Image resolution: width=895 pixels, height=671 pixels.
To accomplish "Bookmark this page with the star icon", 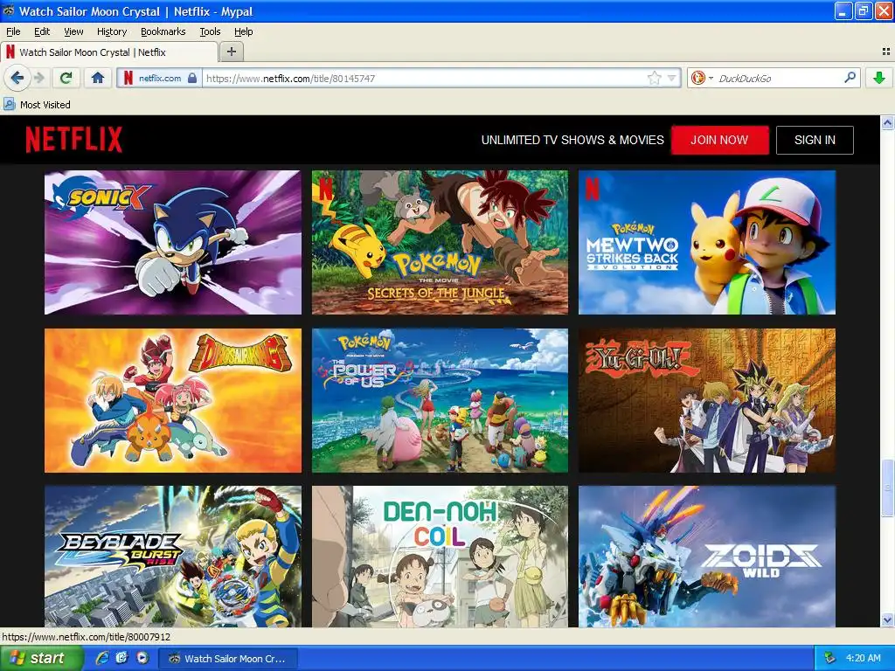I will (654, 78).
